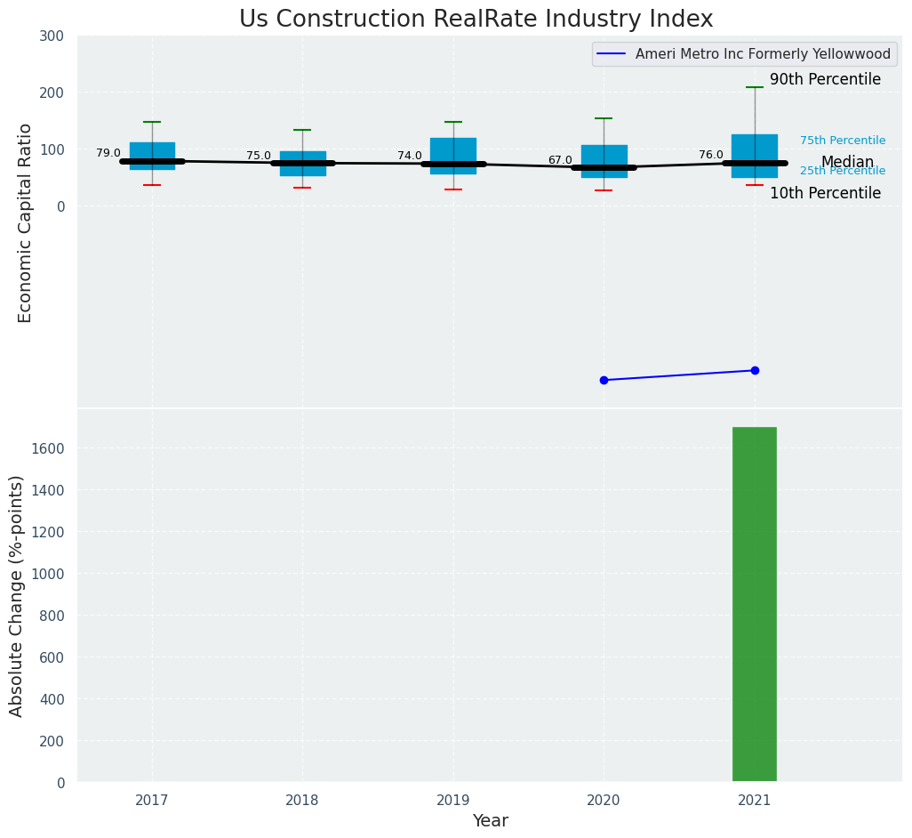Click the Economic Capital Ratio axis title
The image size is (912, 838).
(25, 222)
